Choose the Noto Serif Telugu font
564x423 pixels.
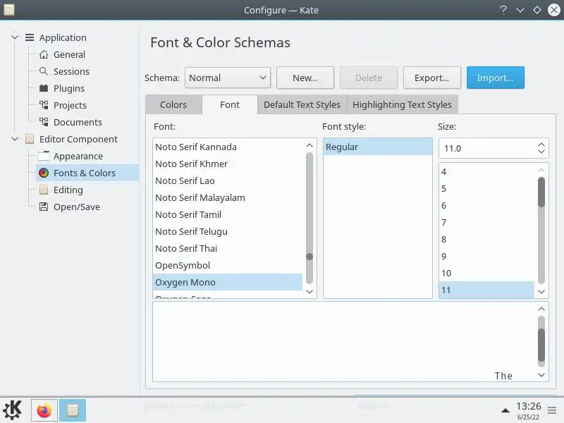click(x=227, y=231)
